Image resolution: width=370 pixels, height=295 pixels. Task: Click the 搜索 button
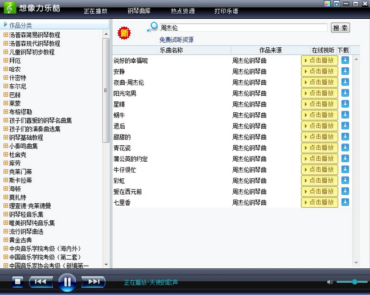pyautogui.click(x=340, y=28)
